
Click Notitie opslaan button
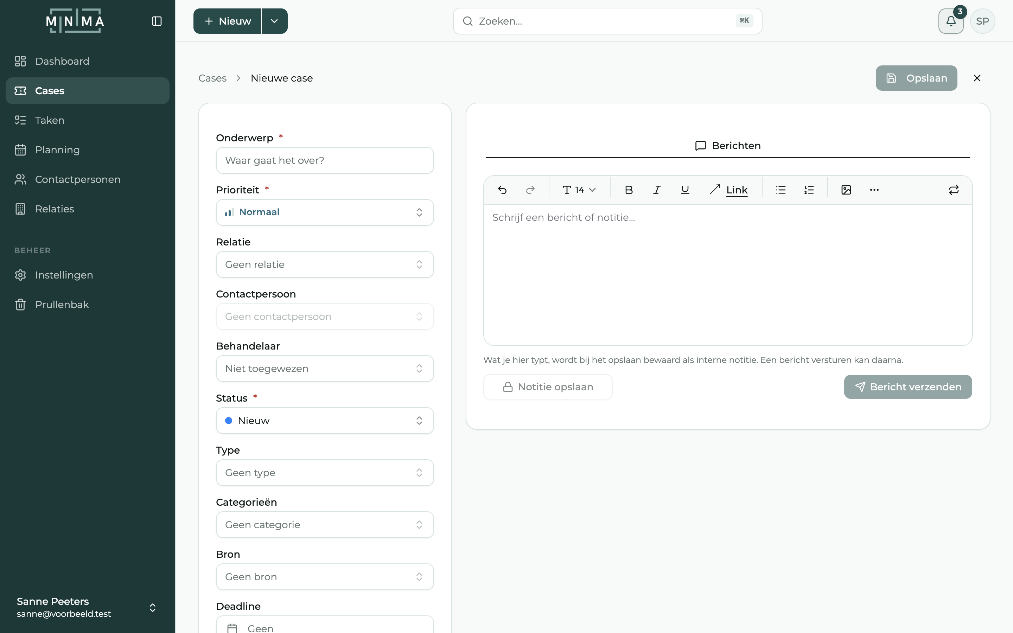coord(548,387)
